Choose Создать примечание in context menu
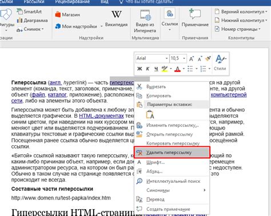The width and height of the screenshot is (271, 216). tap(172, 209)
